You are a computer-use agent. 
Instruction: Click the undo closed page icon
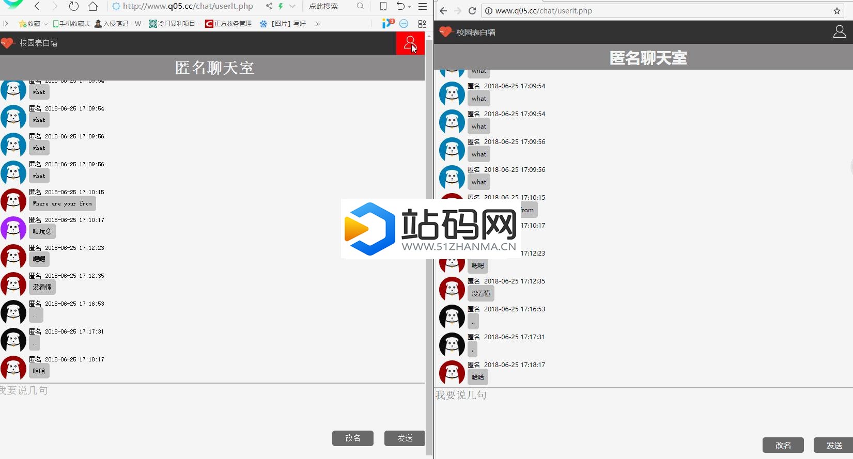[401, 6]
